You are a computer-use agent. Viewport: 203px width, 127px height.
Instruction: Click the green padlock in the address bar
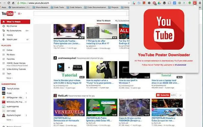(x=18, y=3)
